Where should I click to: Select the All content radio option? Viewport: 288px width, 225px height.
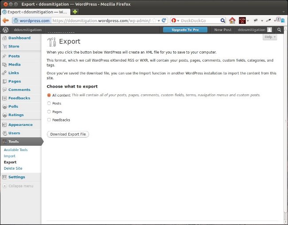pyautogui.click(x=49, y=95)
